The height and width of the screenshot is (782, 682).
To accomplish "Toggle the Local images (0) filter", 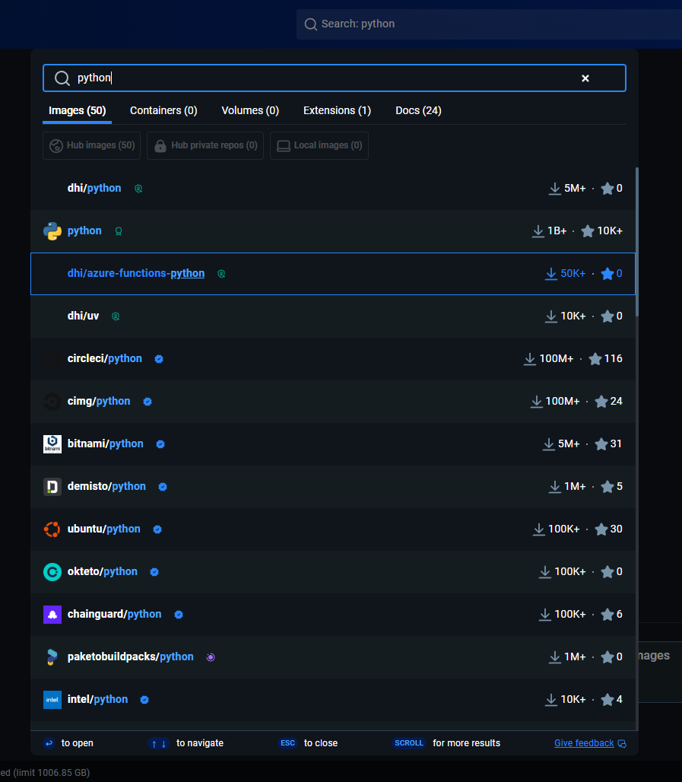I will pyautogui.click(x=319, y=145).
